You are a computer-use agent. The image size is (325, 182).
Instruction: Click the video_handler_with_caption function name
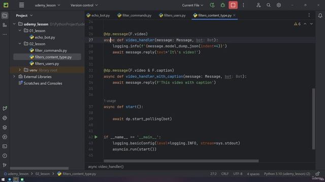coord(154,76)
